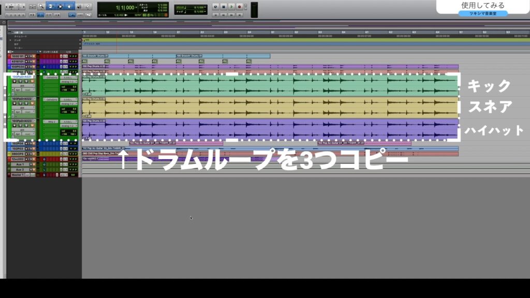Toggle input monitoring on 100PpDrA021 track
This screenshot has width=530, height=298.
tap(20, 81)
